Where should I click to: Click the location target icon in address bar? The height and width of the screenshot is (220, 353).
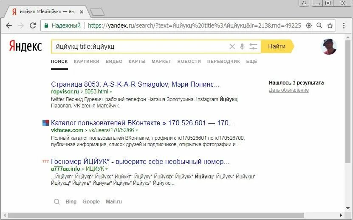pyautogui.click(x=309, y=25)
